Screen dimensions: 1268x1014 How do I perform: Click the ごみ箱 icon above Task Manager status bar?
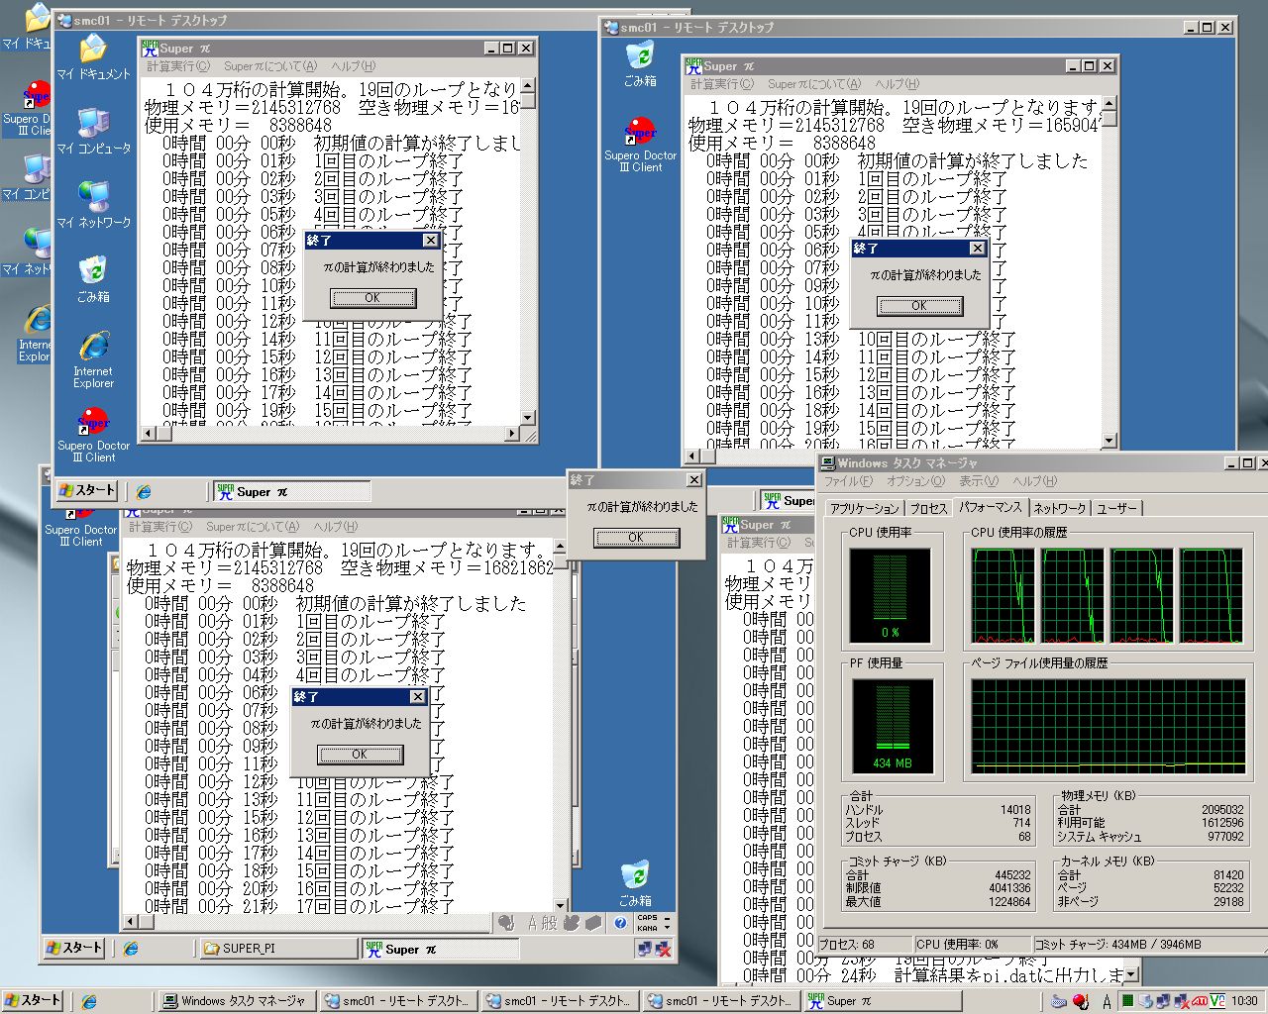point(635,881)
